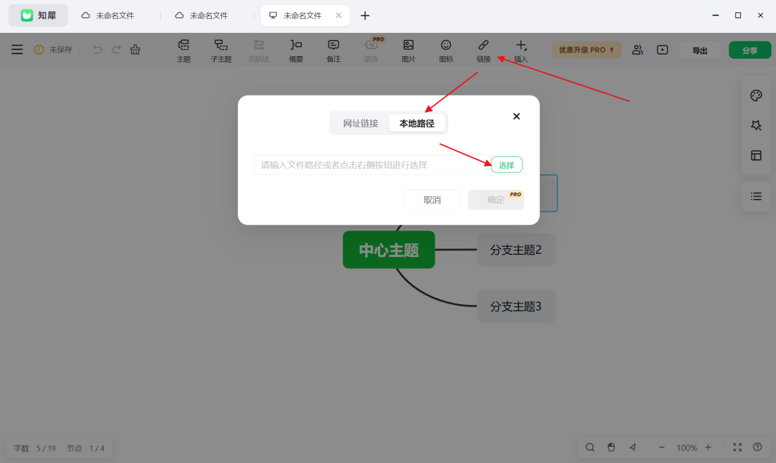Open the 语音 PRO voice tool
The height and width of the screenshot is (463, 776).
click(371, 51)
